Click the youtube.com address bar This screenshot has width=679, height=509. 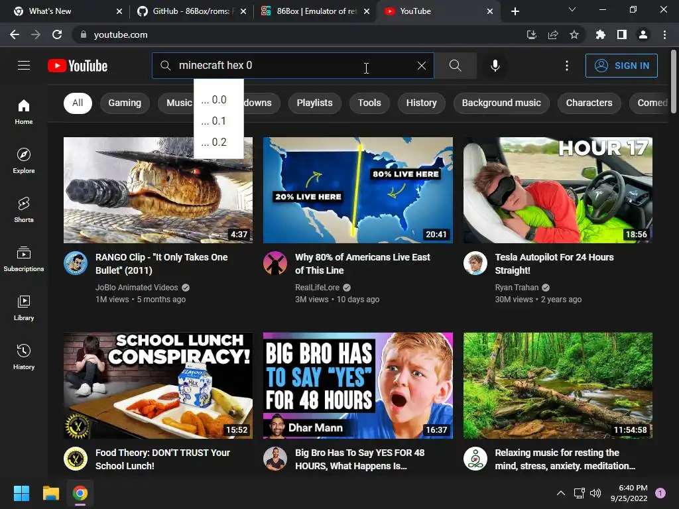tap(299, 34)
